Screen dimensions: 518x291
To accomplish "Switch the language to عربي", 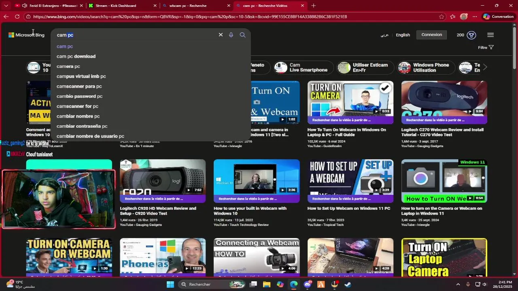I will click(384, 35).
